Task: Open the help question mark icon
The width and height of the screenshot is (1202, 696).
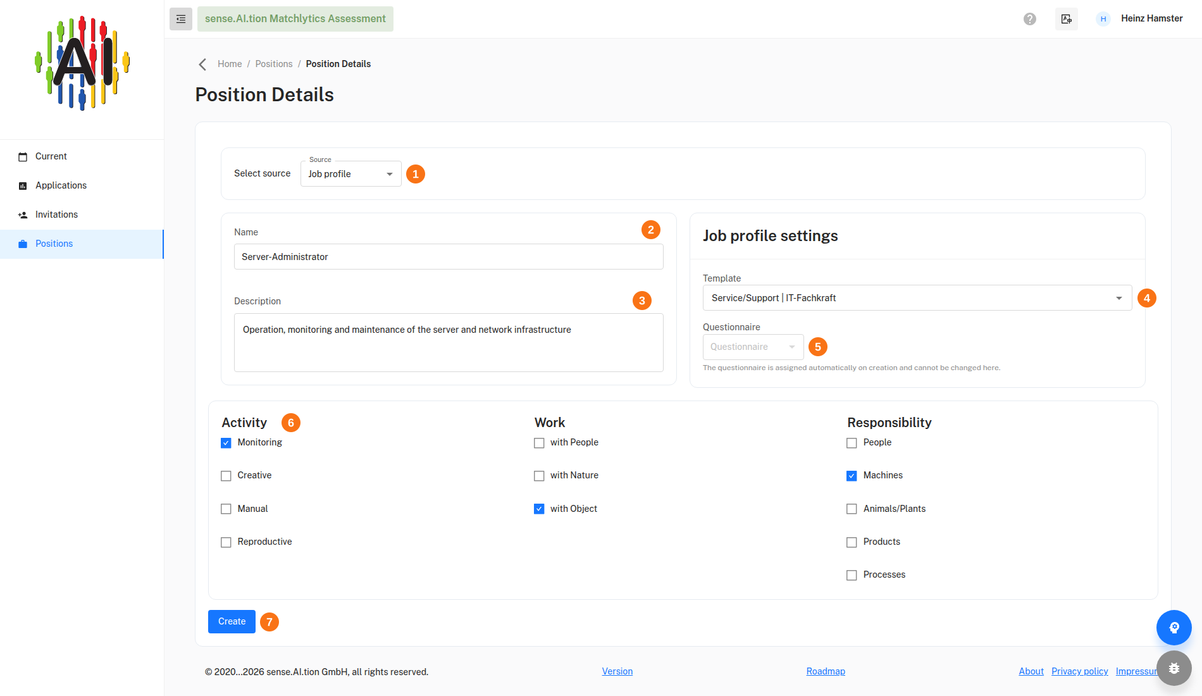Action: pyautogui.click(x=1030, y=19)
